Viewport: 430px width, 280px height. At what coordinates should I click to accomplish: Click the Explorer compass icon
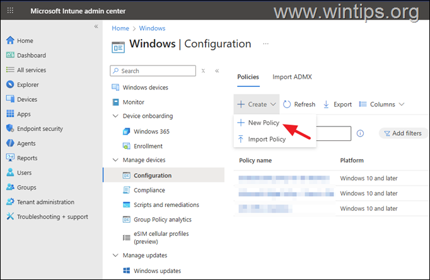pyautogui.click(x=10, y=84)
